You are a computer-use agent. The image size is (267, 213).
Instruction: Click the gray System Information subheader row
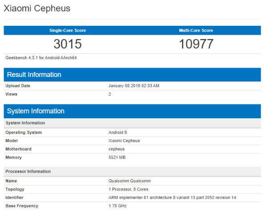pos(132,123)
